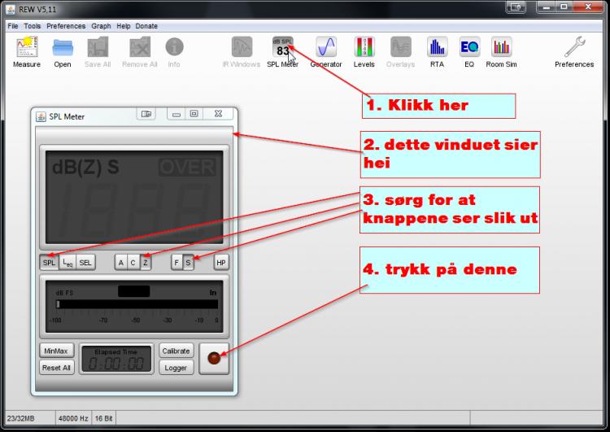Enable C weighting on SPL meter
The height and width of the screenshot is (432, 610).
133,263
